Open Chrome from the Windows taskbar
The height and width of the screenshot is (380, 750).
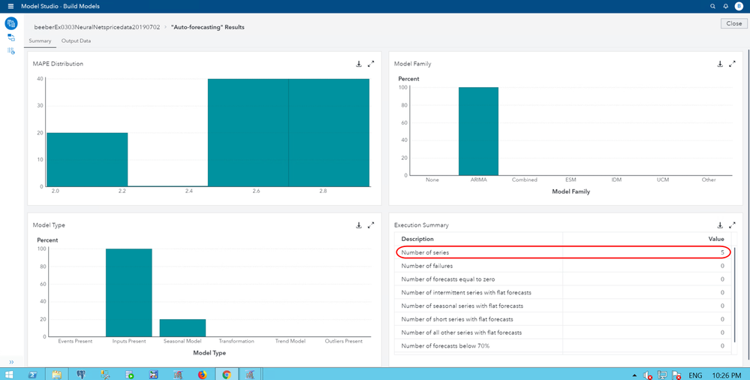point(226,373)
